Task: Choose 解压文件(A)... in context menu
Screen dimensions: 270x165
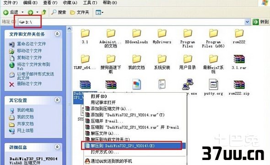Action: pyautogui.click(x=135, y=133)
